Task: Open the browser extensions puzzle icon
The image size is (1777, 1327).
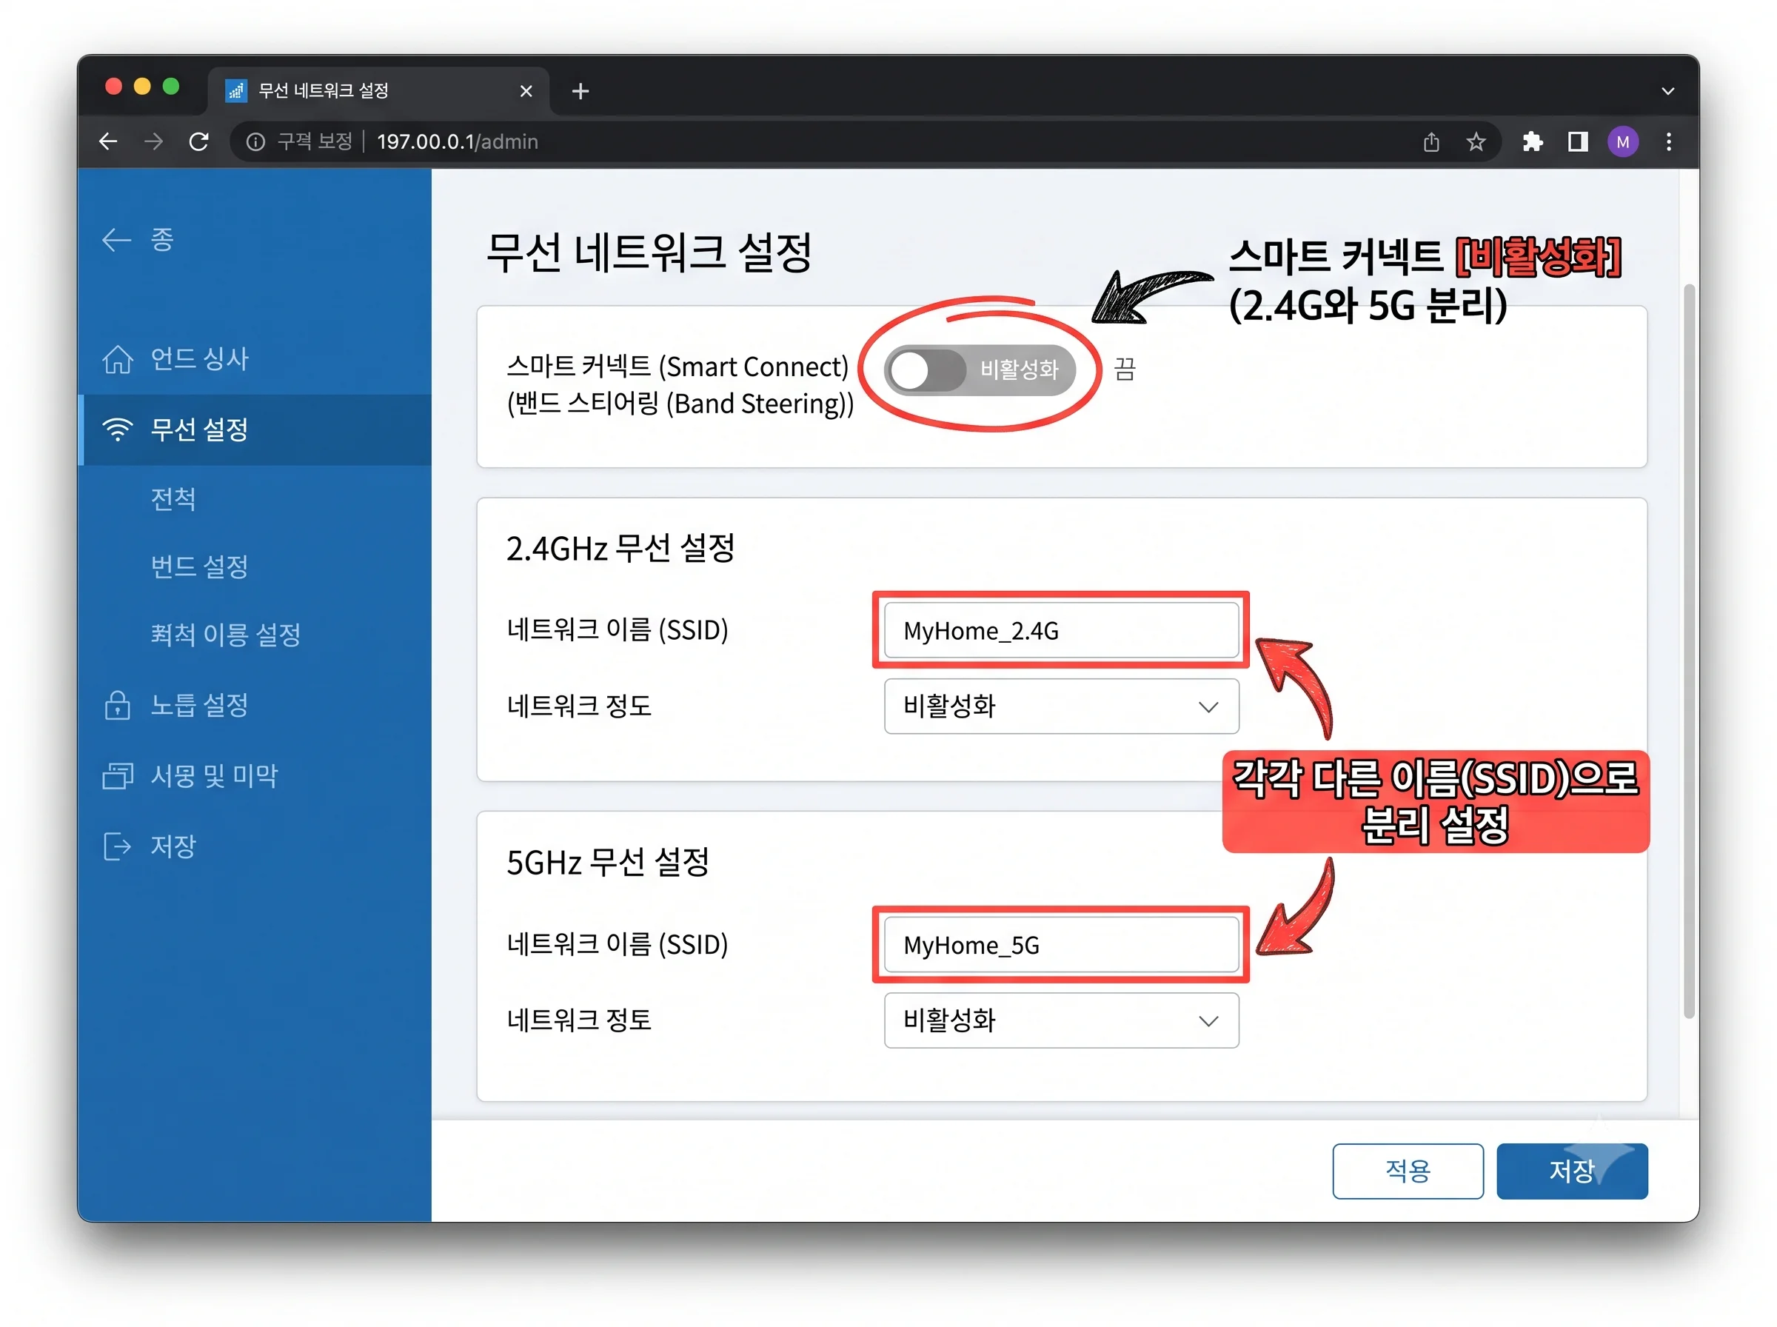Action: pyautogui.click(x=1532, y=142)
